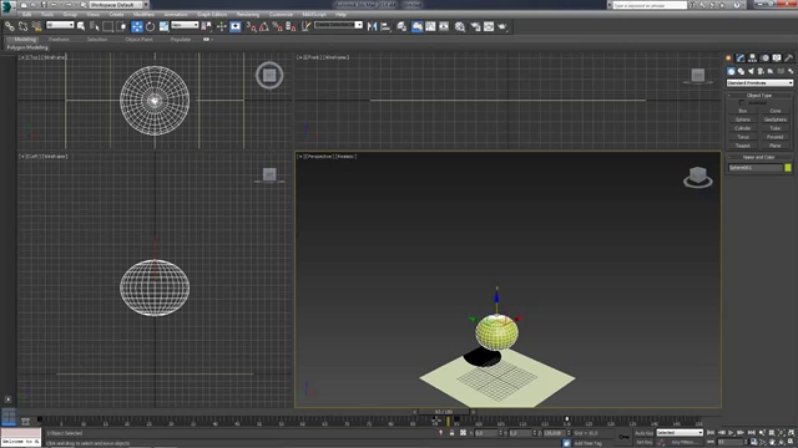Toggle Angle Snap
Viewport: 798px width, 448px height.
coord(264,26)
